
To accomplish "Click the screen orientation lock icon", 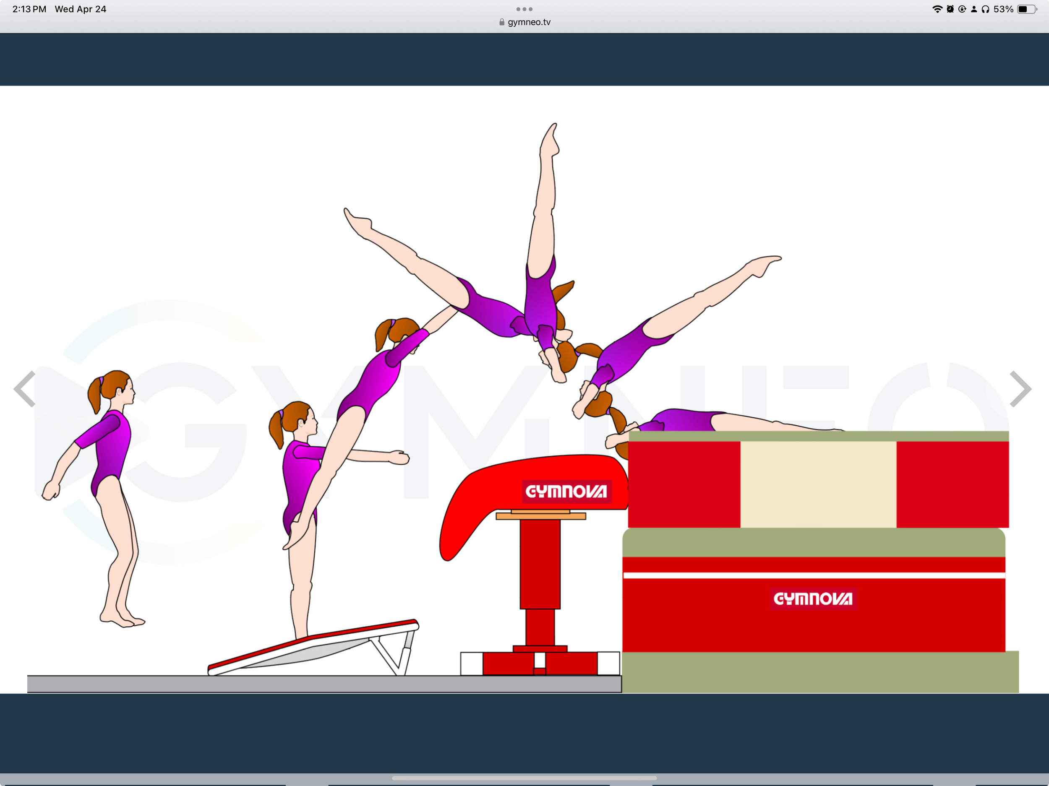I will click(962, 8).
